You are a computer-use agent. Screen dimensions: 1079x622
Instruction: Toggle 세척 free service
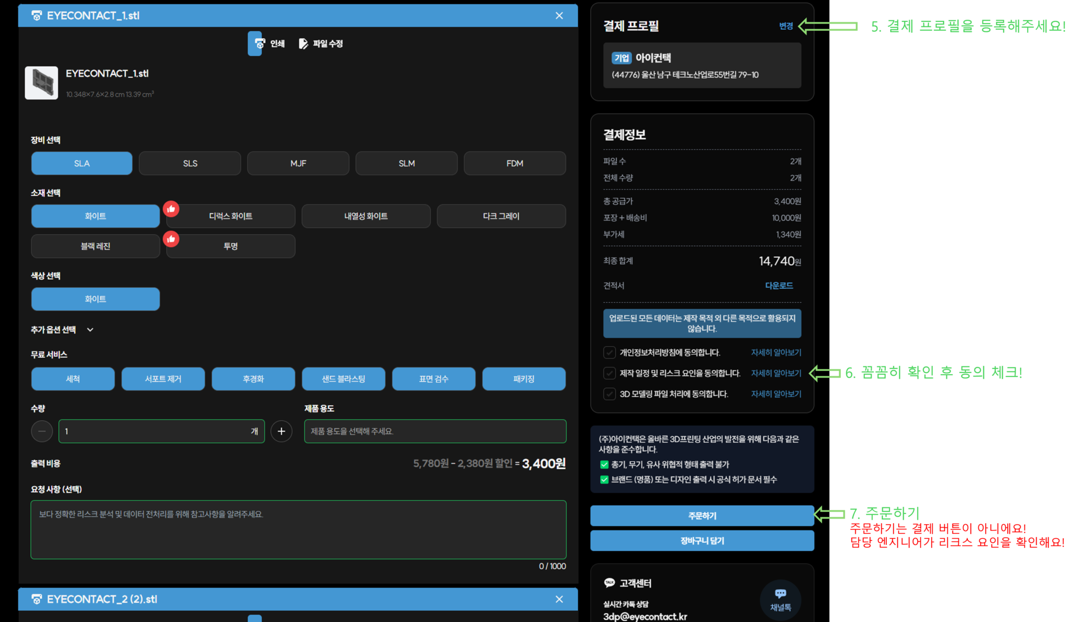[73, 379]
